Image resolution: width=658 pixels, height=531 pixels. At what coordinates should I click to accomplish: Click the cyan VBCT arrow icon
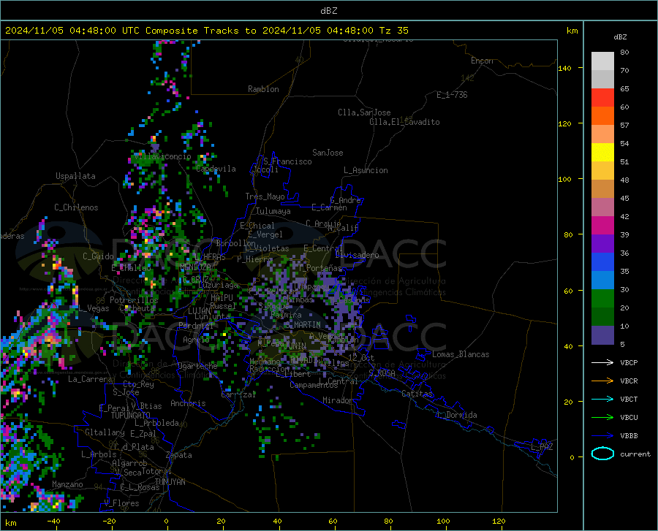[x=602, y=399]
